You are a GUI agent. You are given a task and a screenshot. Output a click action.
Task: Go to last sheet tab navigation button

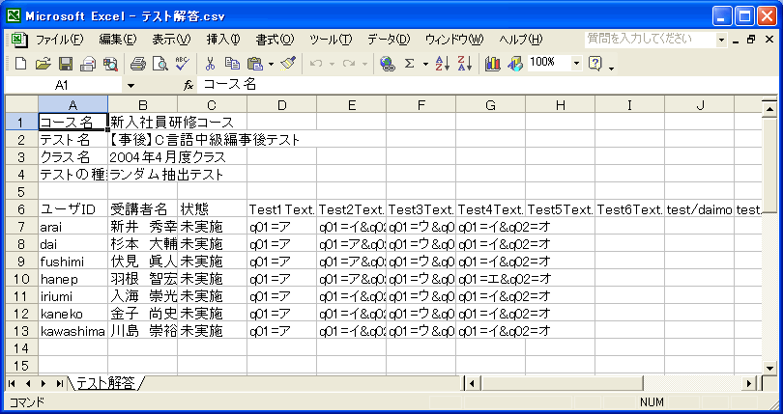[x=59, y=383]
